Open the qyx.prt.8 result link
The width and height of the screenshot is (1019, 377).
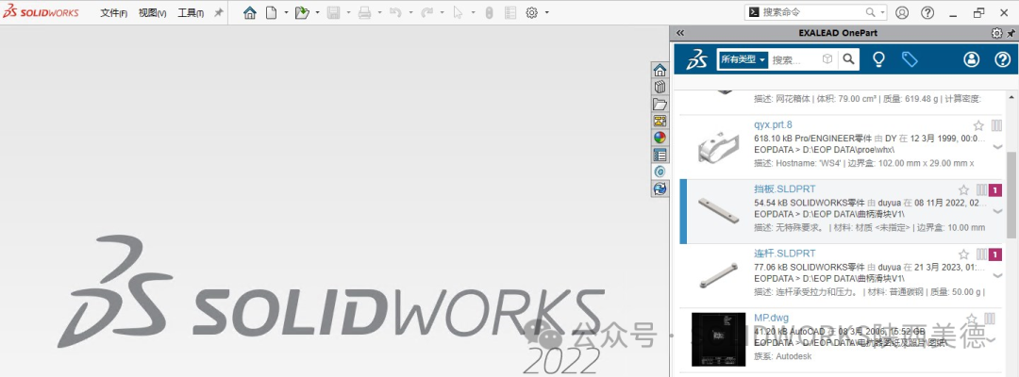[x=774, y=124]
